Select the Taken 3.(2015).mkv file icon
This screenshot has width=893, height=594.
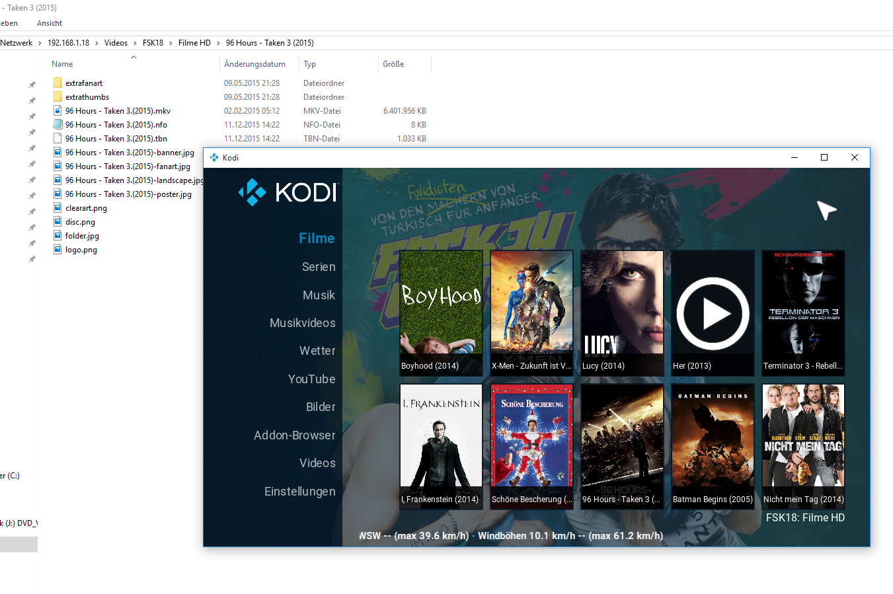[x=58, y=111]
